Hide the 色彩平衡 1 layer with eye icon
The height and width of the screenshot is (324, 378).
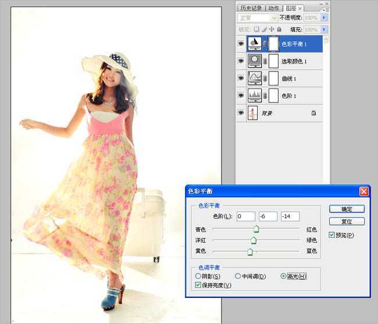241,43
